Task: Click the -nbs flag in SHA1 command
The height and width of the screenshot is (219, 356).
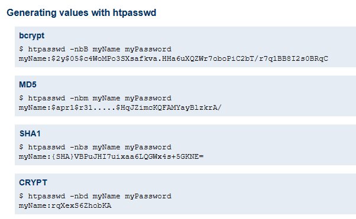Action: coord(79,147)
